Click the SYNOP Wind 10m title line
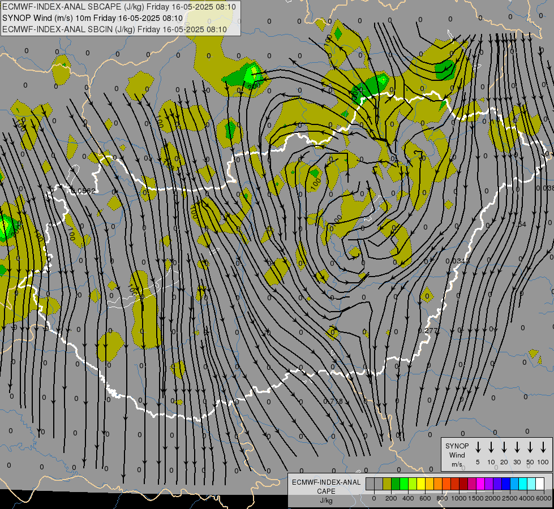The height and width of the screenshot is (509, 554). coord(93,18)
